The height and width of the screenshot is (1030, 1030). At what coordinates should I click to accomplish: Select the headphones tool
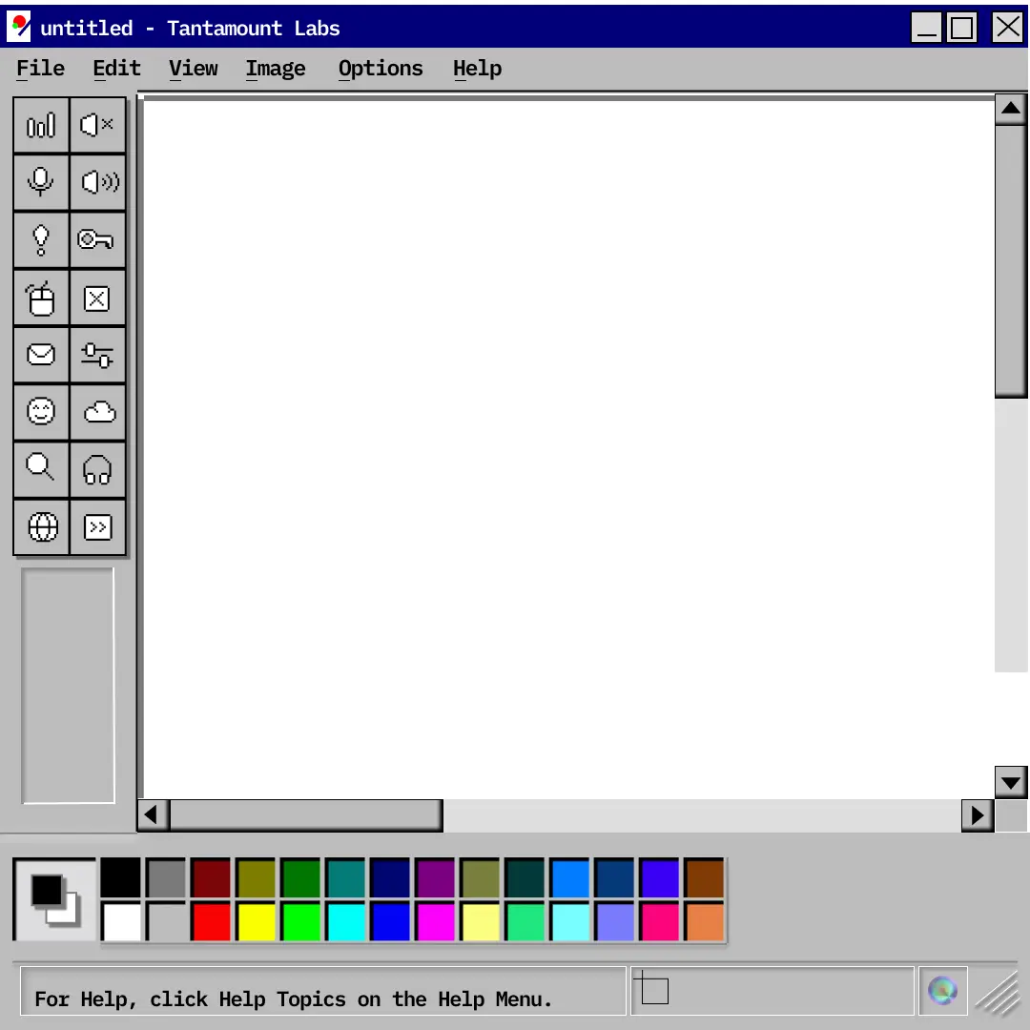pos(97,469)
